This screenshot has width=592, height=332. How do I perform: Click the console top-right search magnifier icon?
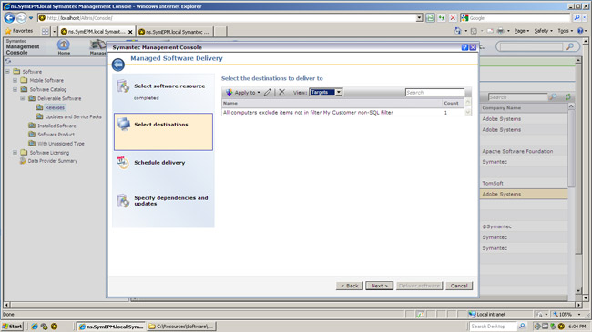(x=570, y=46)
